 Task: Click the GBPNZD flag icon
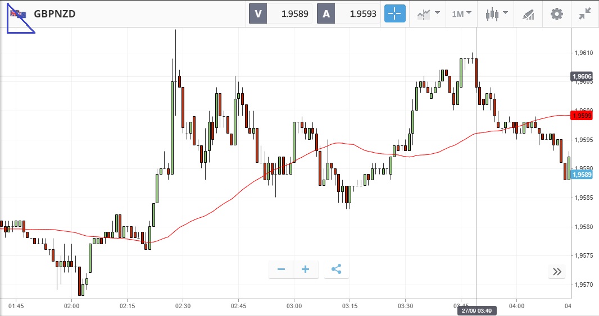pos(18,13)
